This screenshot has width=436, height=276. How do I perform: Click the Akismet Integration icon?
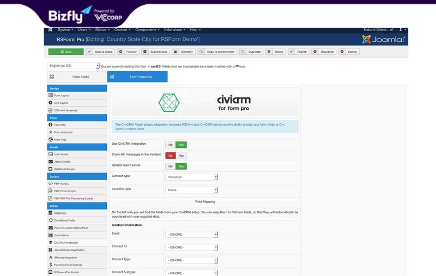pyautogui.click(x=51, y=257)
